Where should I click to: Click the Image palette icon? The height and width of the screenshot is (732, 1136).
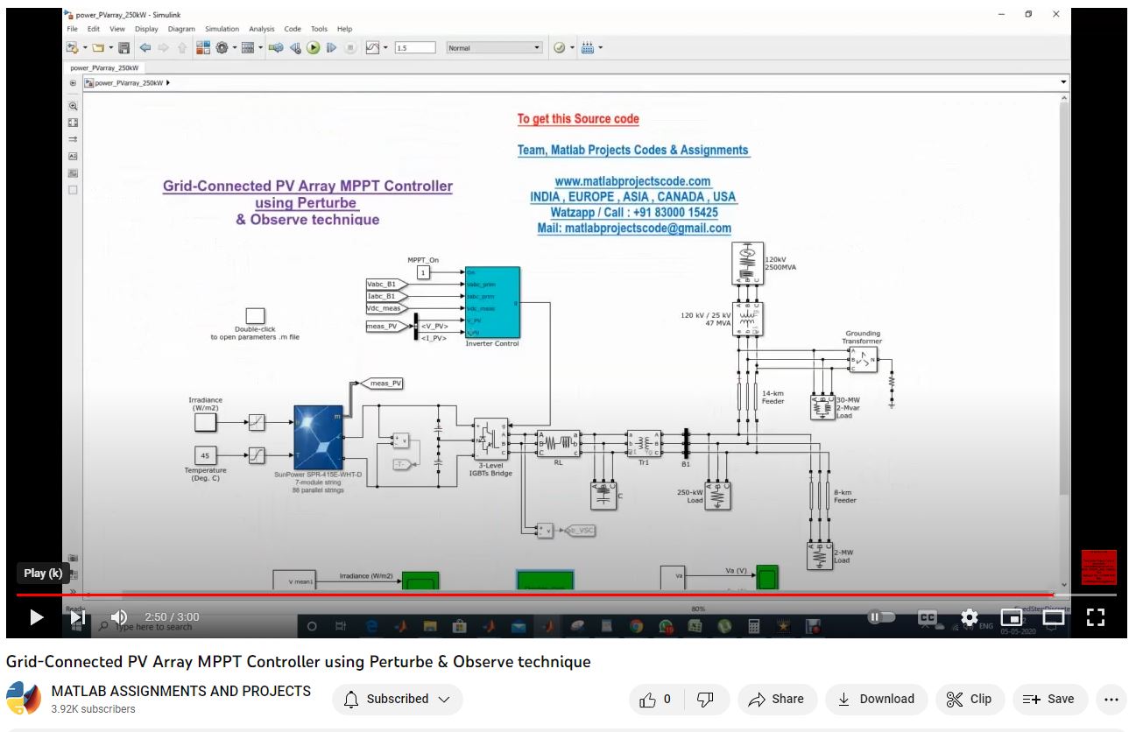74,172
